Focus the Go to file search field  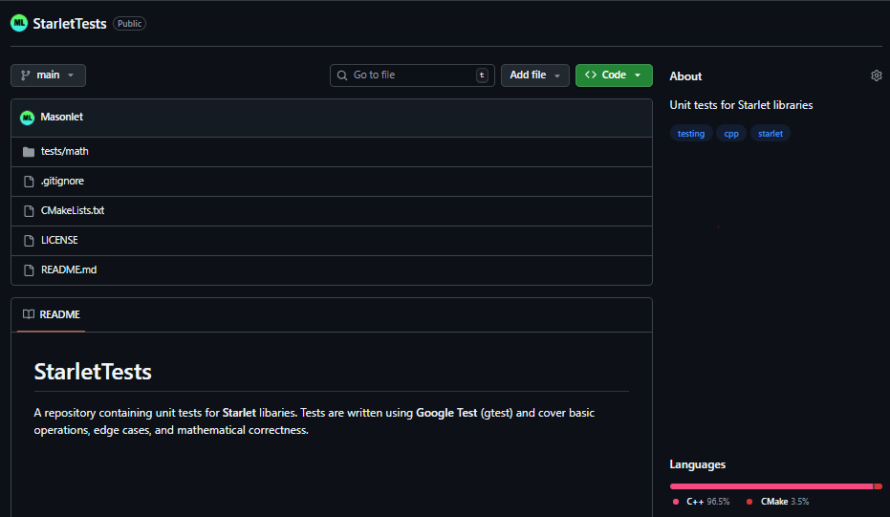[x=412, y=75]
